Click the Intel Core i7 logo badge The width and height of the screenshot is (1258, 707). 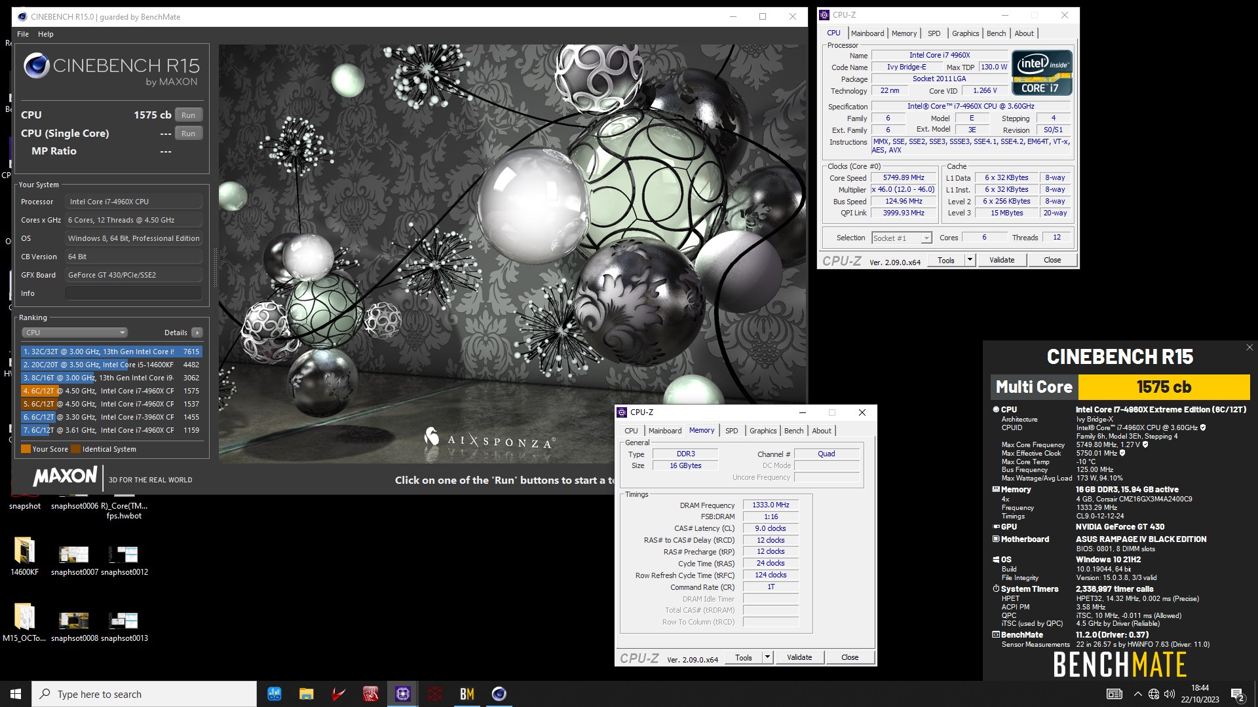pyautogui.click(x=1042, y=73)
